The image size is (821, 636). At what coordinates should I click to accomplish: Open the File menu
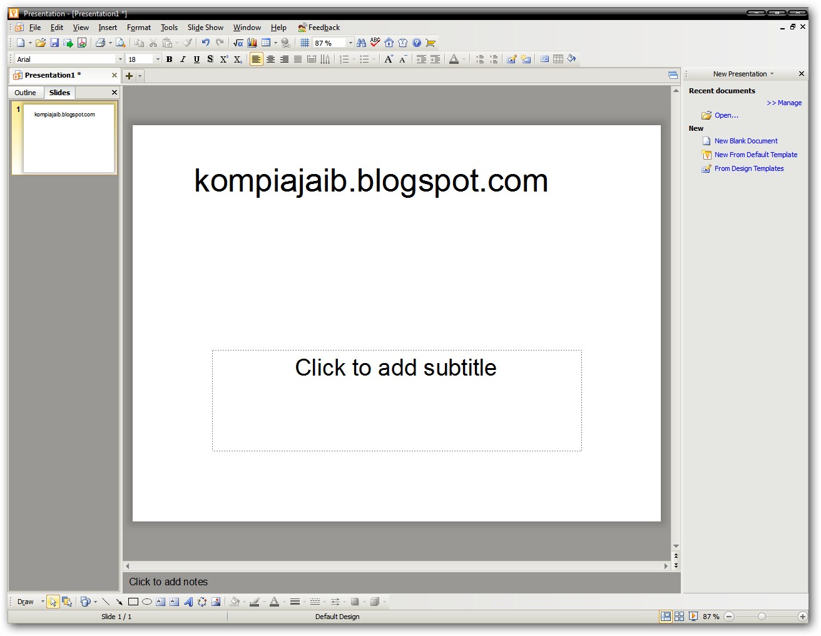pos(35,28)
